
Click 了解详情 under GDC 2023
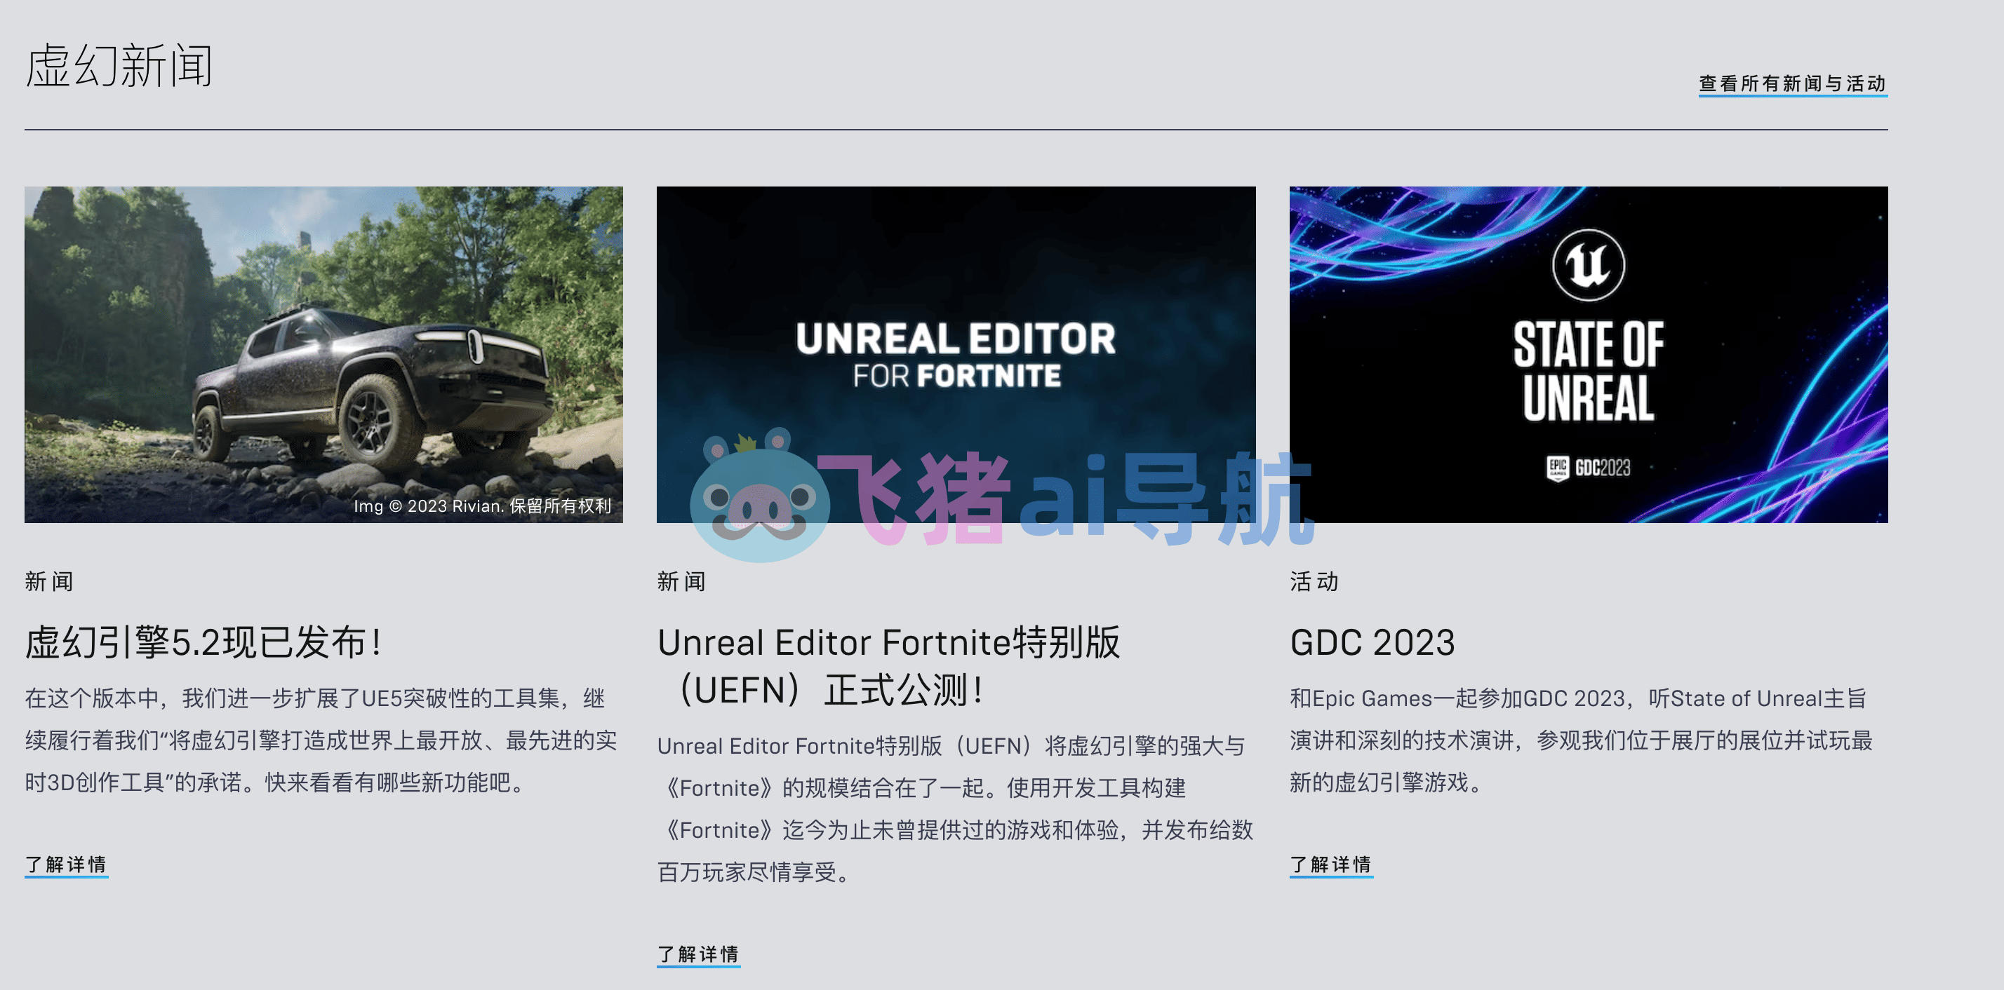click(x=1331, y=864)
